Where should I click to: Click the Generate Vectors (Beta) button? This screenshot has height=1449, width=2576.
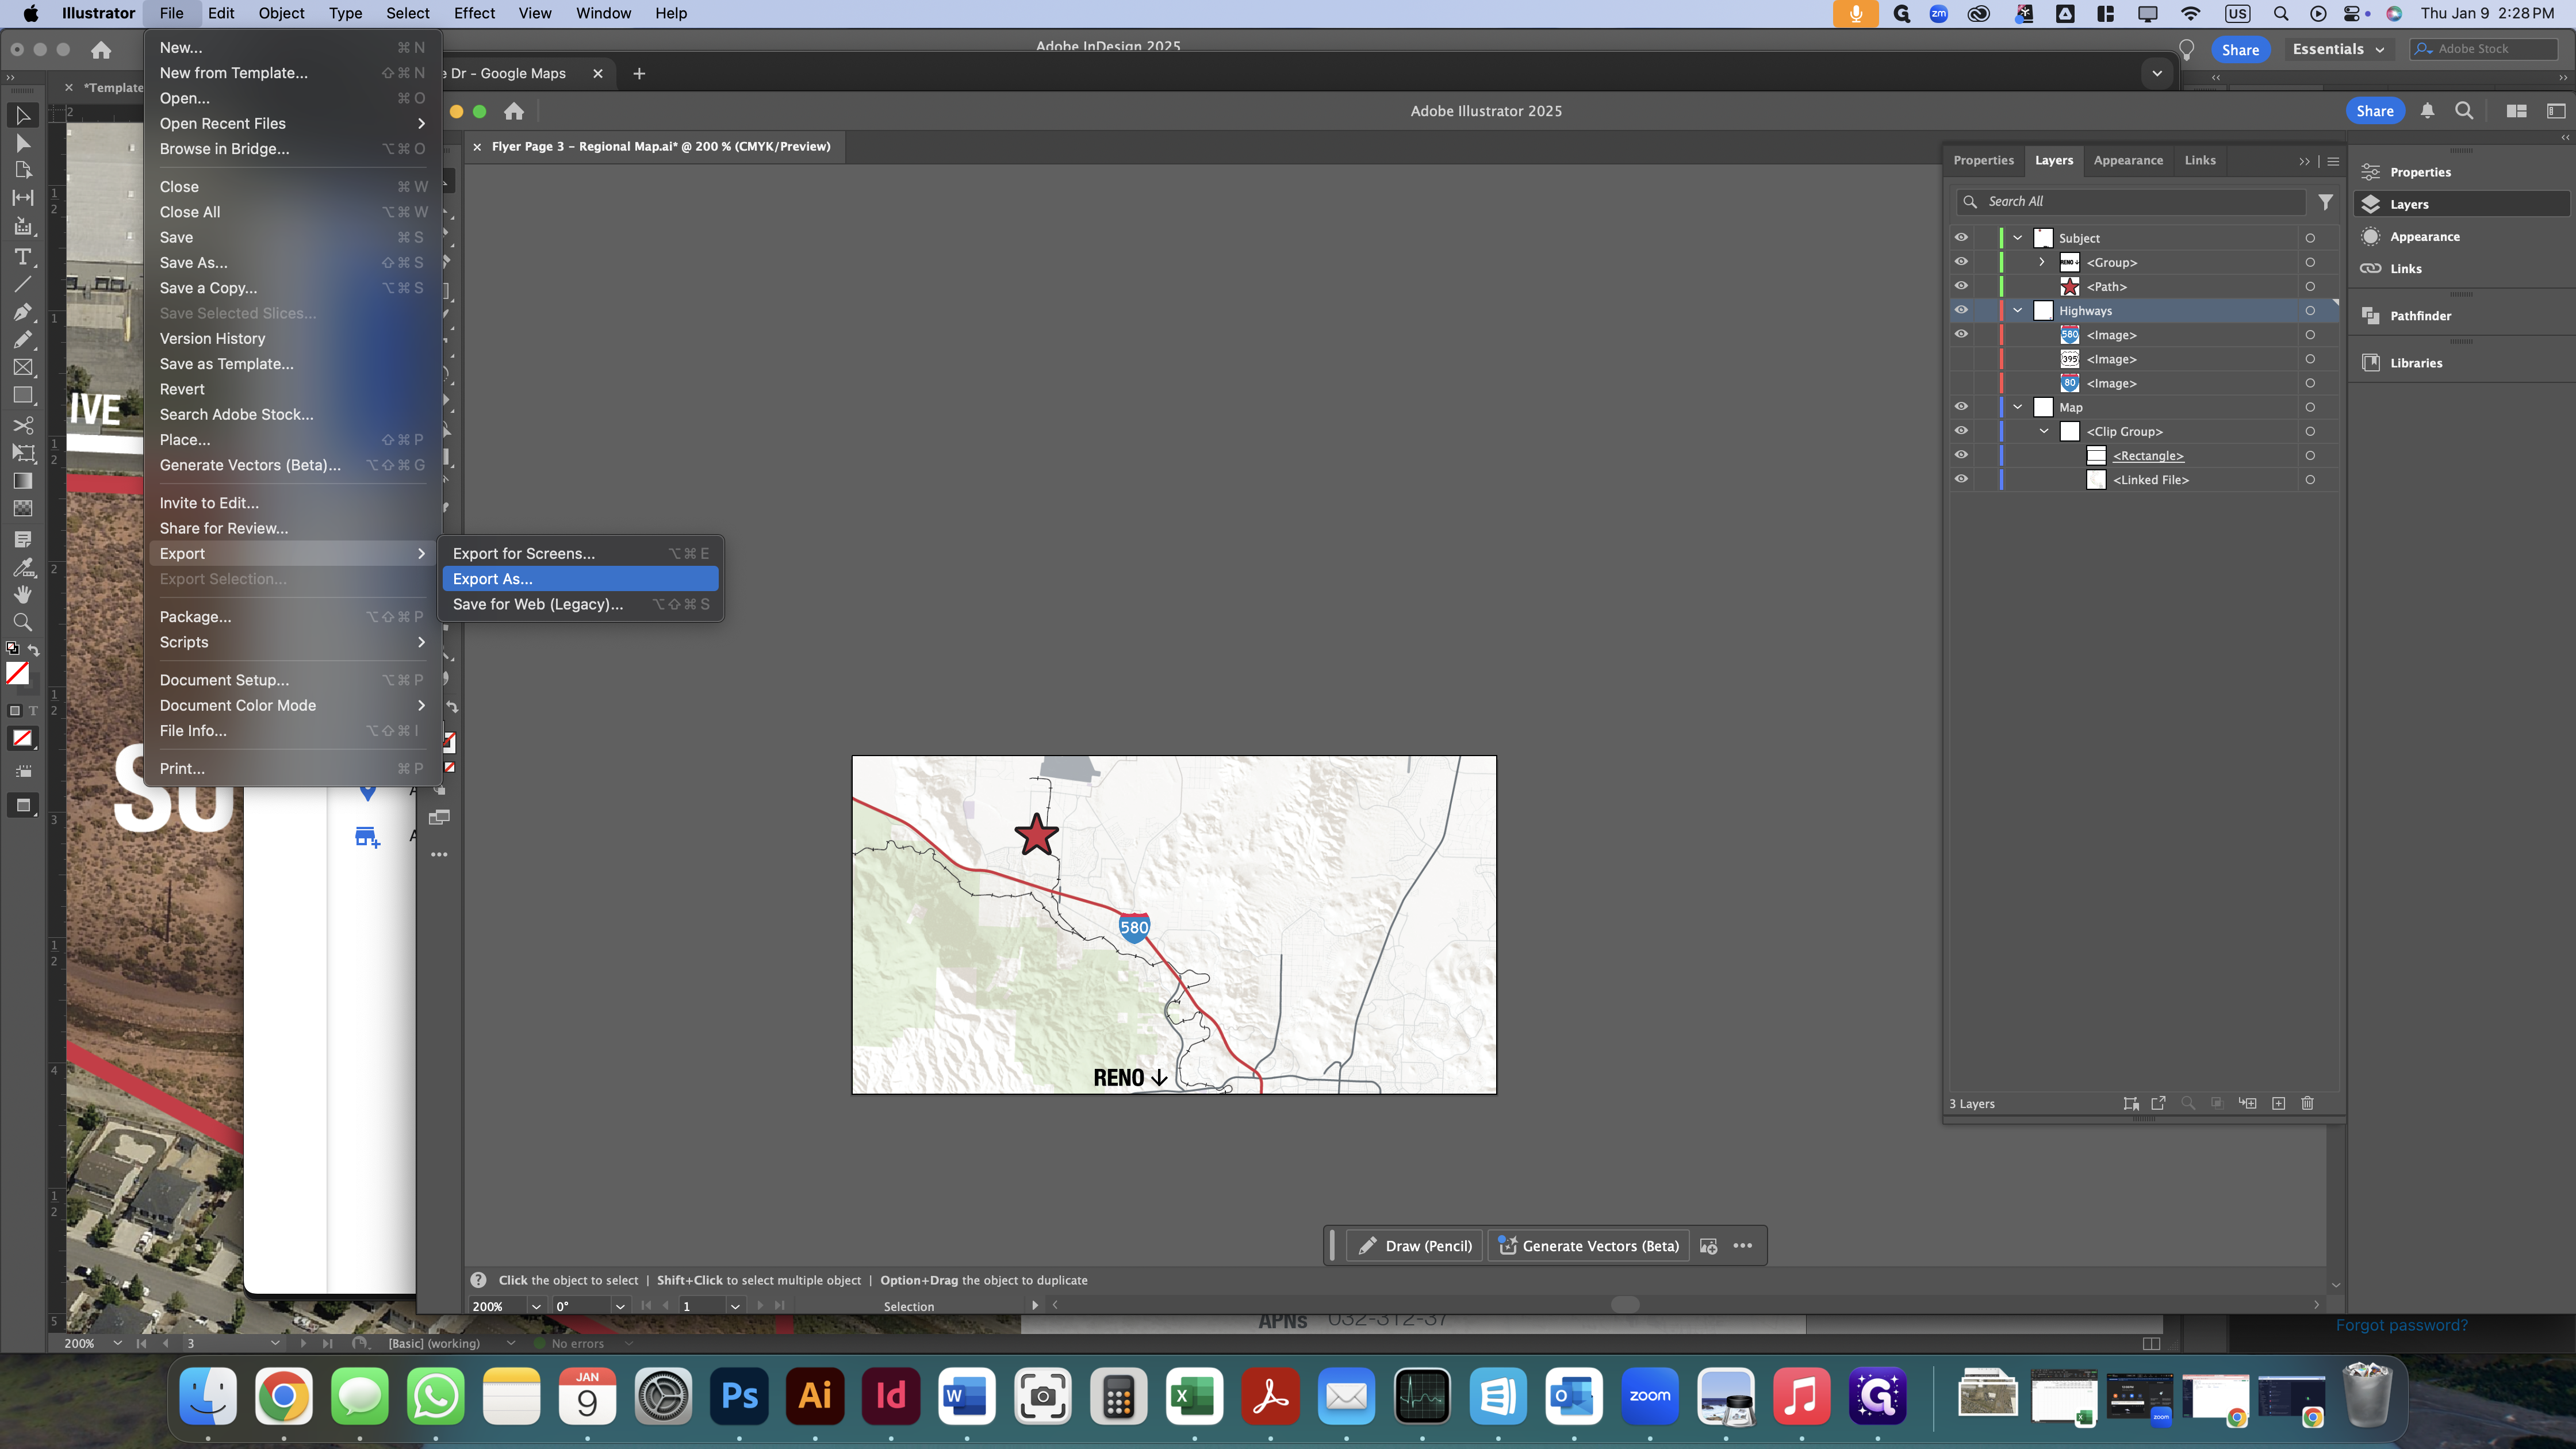pos(1589,1246)
